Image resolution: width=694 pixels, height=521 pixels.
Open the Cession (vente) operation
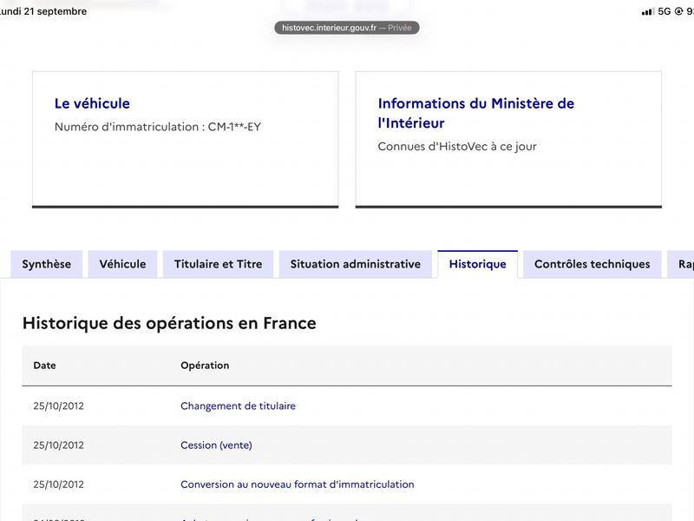click(216, 445)
